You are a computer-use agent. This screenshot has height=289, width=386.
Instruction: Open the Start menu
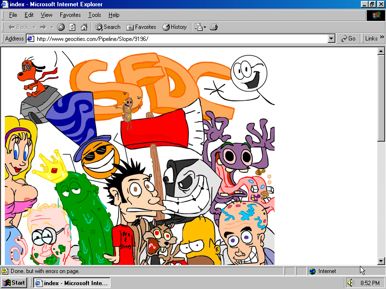[x=14, y=283]
